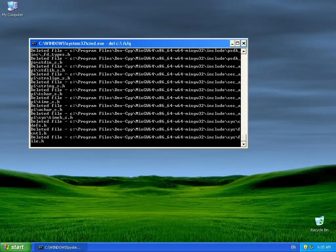Screen dimensions: 336x252
Task: Click the 6:05 AM taskbar clock
Action: tap(324, 247)
